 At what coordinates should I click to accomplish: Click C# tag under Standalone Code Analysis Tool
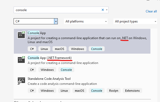click(x=32, y=91)
